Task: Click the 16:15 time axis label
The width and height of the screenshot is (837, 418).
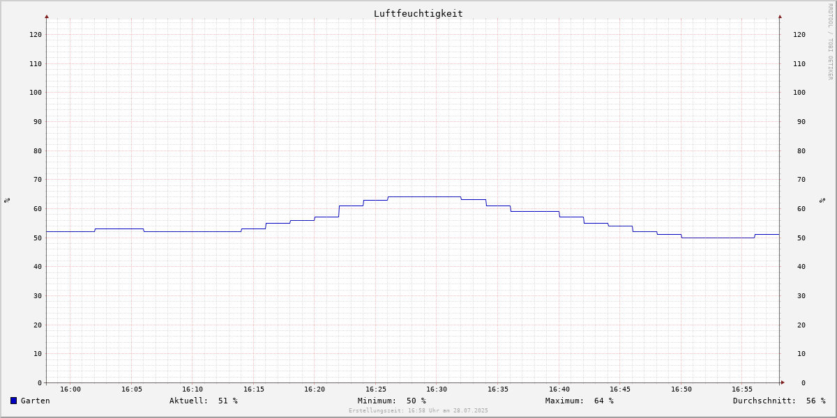Action: tap(254, 389)
